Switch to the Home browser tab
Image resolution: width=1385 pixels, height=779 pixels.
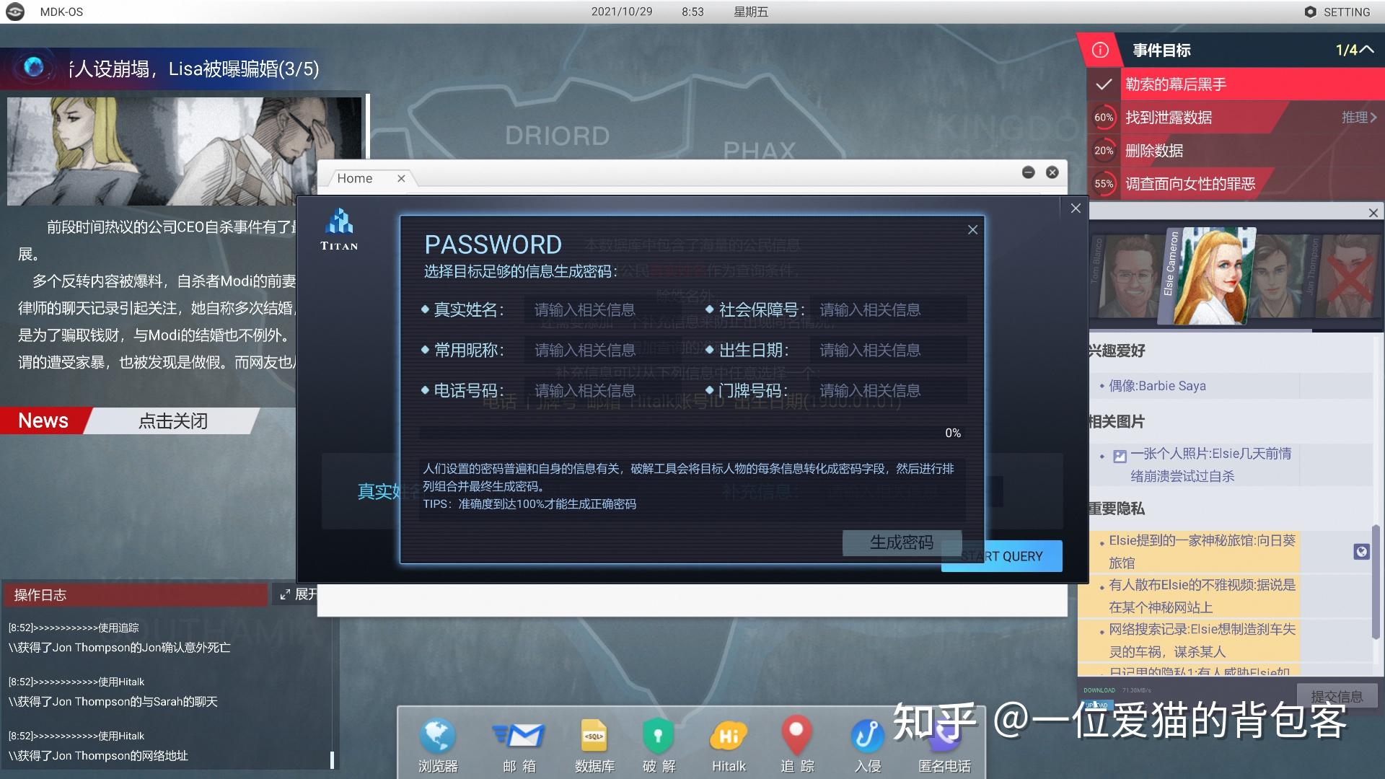pyautogui.click(x=355, y=178)
